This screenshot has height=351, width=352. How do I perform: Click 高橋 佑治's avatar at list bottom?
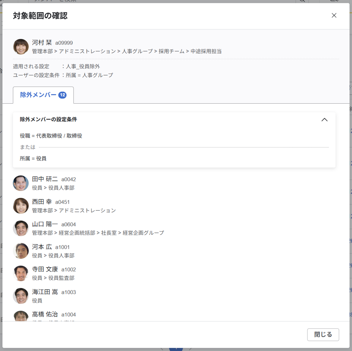pos(21,316)
